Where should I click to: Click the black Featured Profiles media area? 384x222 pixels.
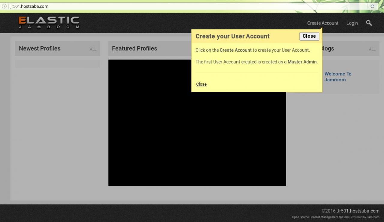[197, 123]
